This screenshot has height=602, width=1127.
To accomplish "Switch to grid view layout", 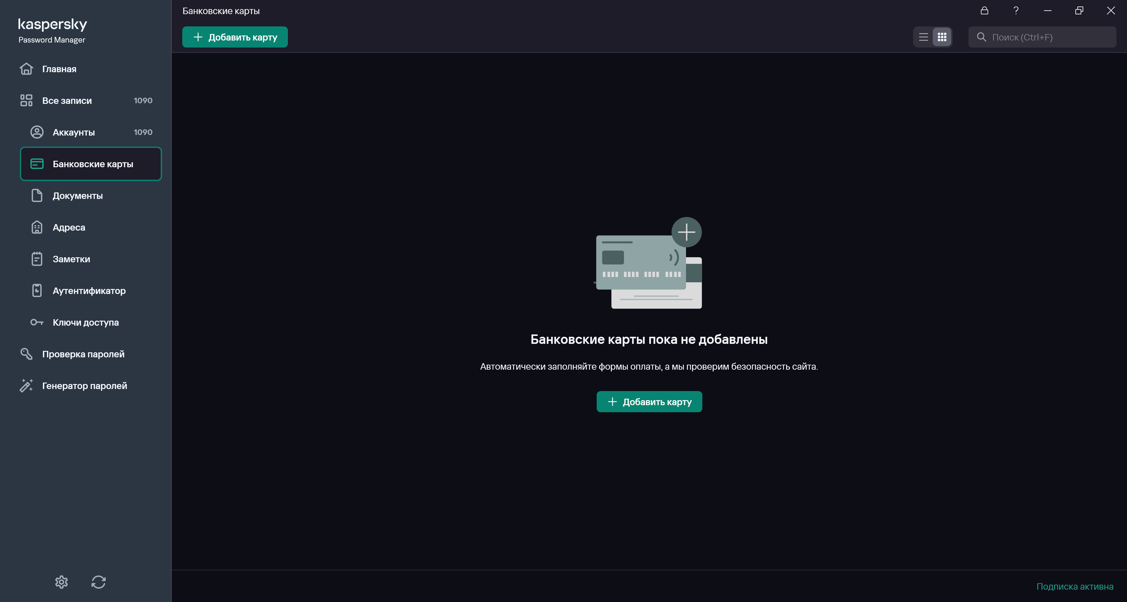I will click(942, 37).
